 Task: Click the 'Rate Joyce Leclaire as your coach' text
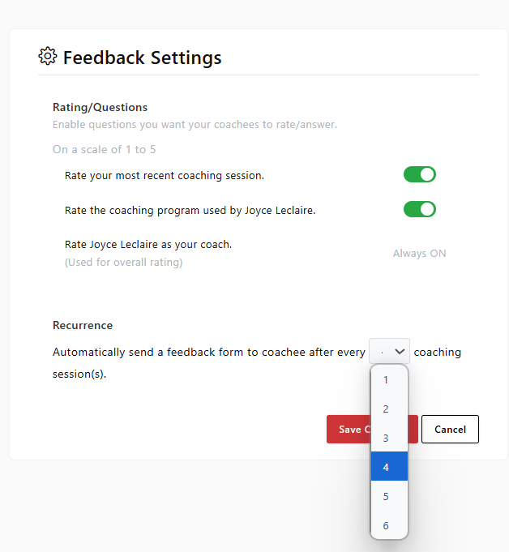point(148,244)
